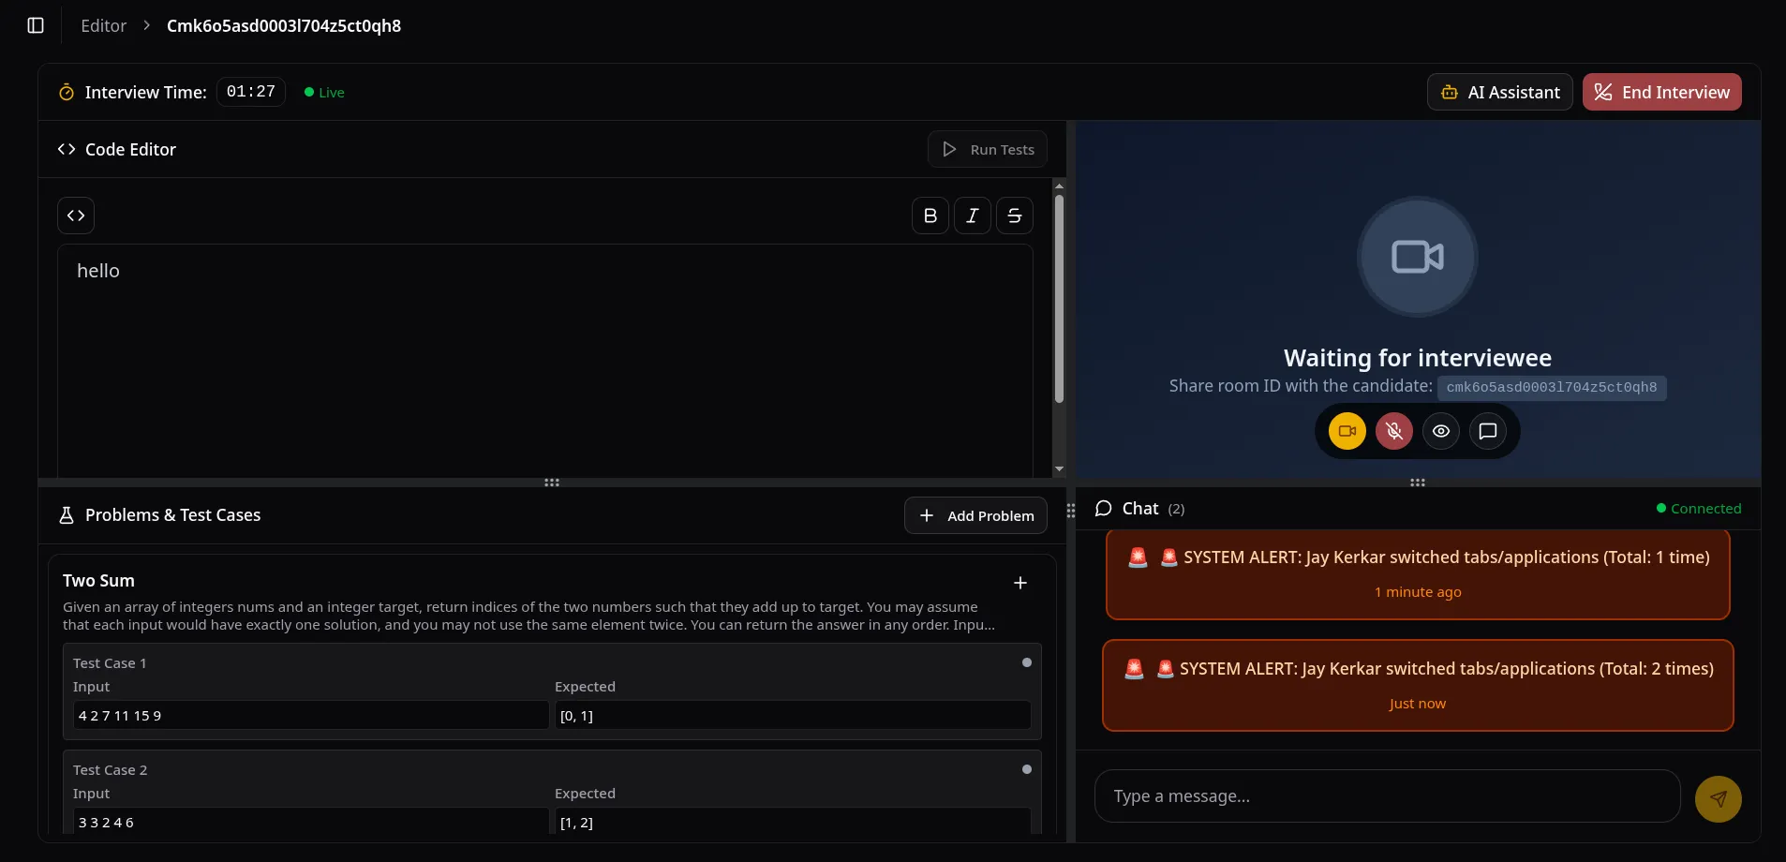This screenshot has height=862, width=1786.
Task: Click the flask icon next to Problems & Test Cases
Action: click(66, 514)
